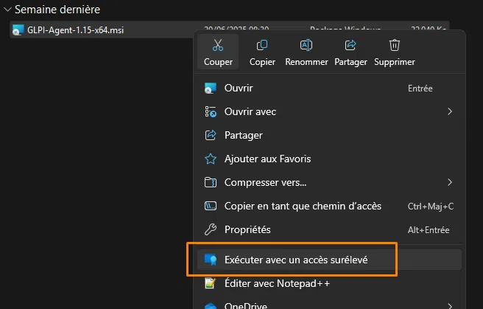Expand the arrow next to Ouvrir avec
The width and height of the screenshot is (483, 309).
point(450,111)
